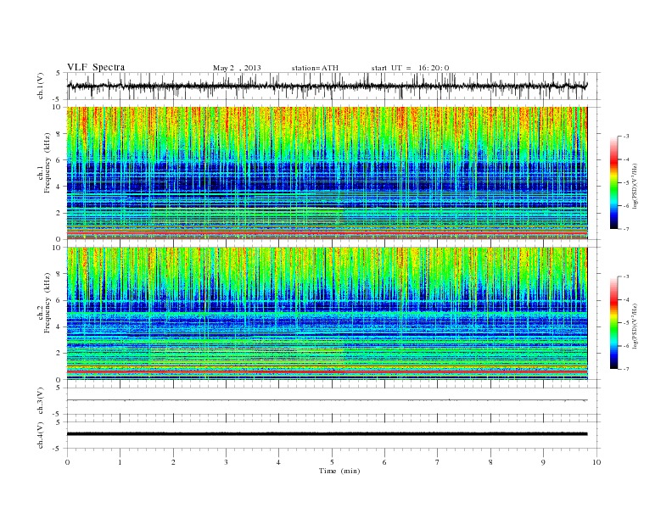Click the ch.1 spectrogram color scale bar
Image resolution: width=672 pixels, height=519 pixels.
click(x=613, y=182)
